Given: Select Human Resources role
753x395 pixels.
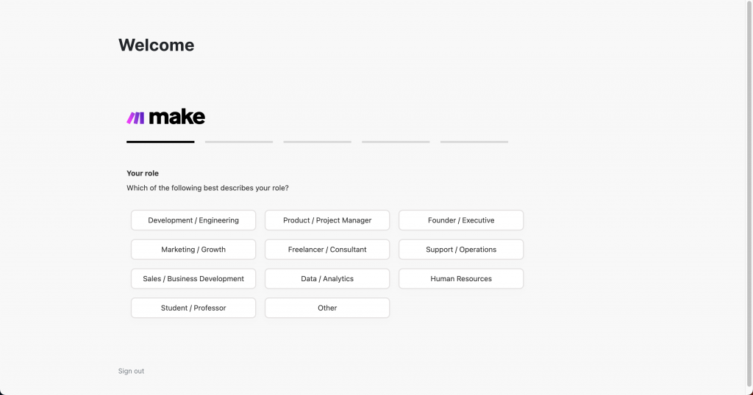Looking at the screenshot, I should (x=461, y=279).
